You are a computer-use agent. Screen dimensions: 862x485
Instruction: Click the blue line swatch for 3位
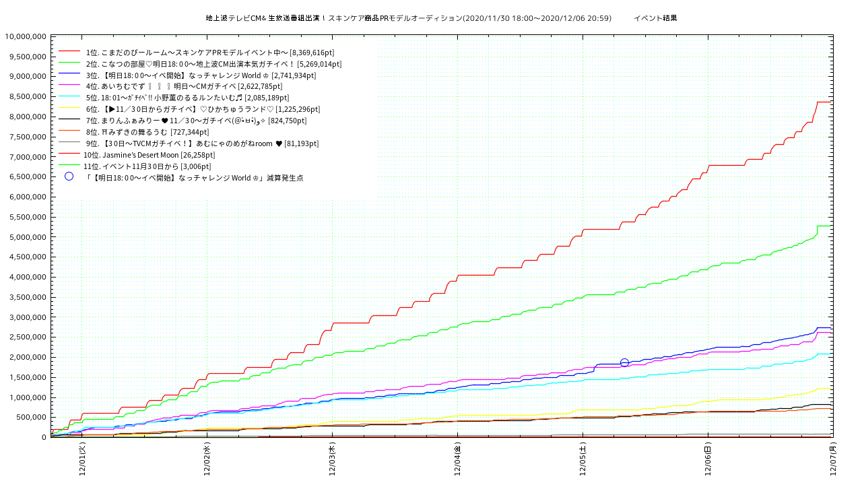point(69,75)
